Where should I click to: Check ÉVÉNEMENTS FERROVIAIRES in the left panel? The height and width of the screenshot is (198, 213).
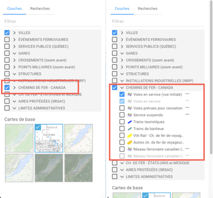[7, 40]
